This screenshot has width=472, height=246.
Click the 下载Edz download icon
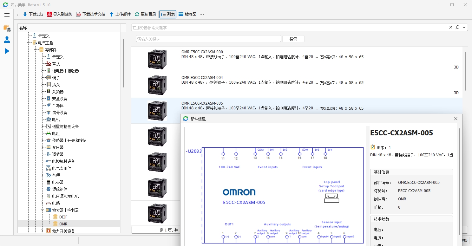click(x=25, y=14)
